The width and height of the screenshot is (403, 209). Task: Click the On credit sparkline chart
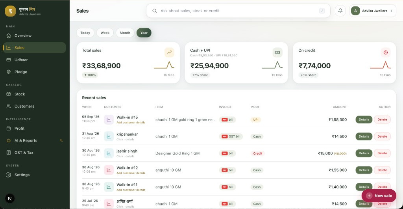click(381, 65)
